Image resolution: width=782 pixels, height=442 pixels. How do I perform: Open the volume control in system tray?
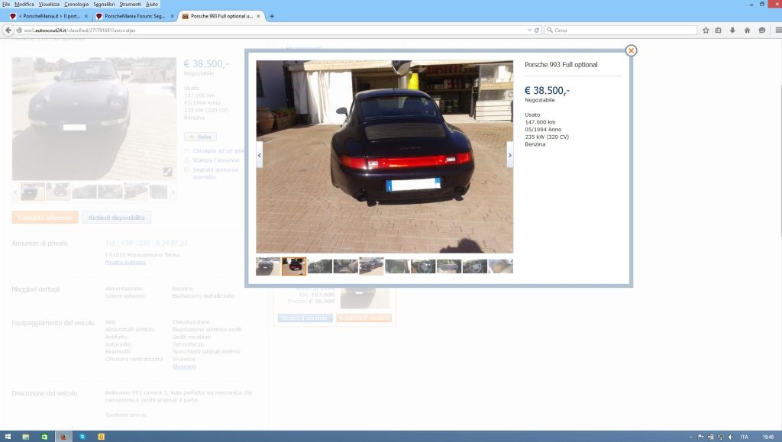pyautogui.click(x=730, y=437)
